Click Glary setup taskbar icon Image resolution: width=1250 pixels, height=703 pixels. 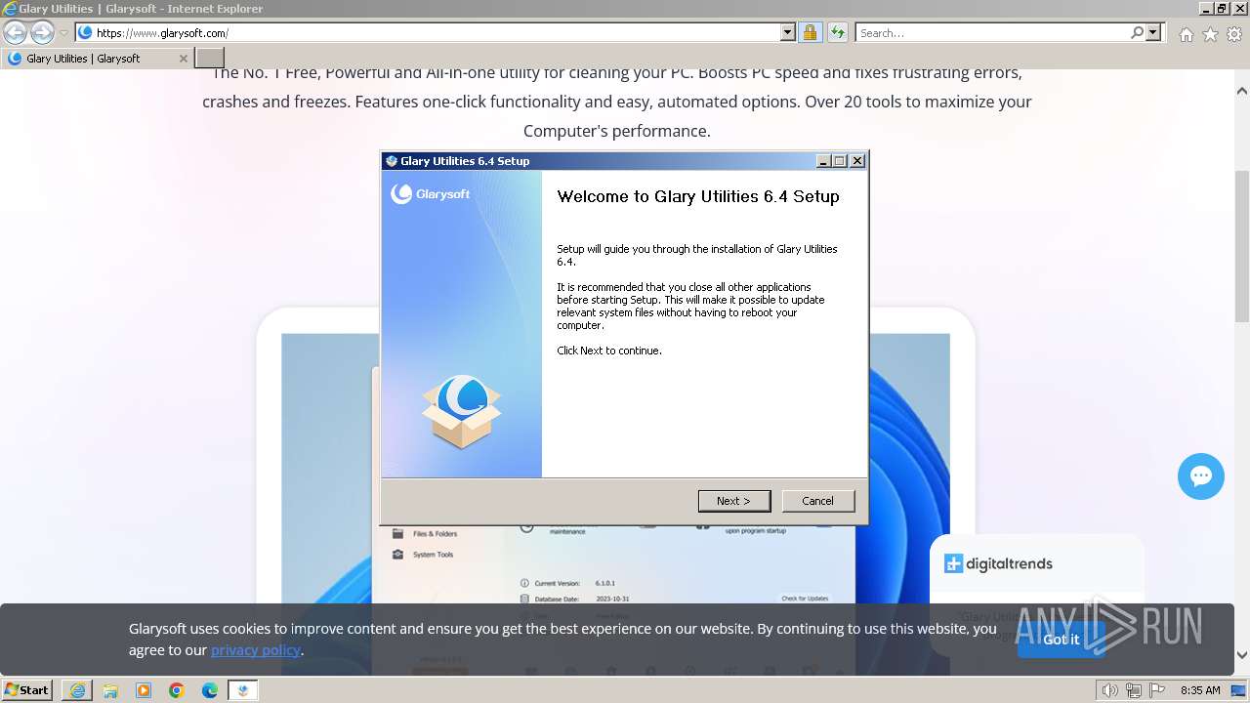(x=243, y=690)
